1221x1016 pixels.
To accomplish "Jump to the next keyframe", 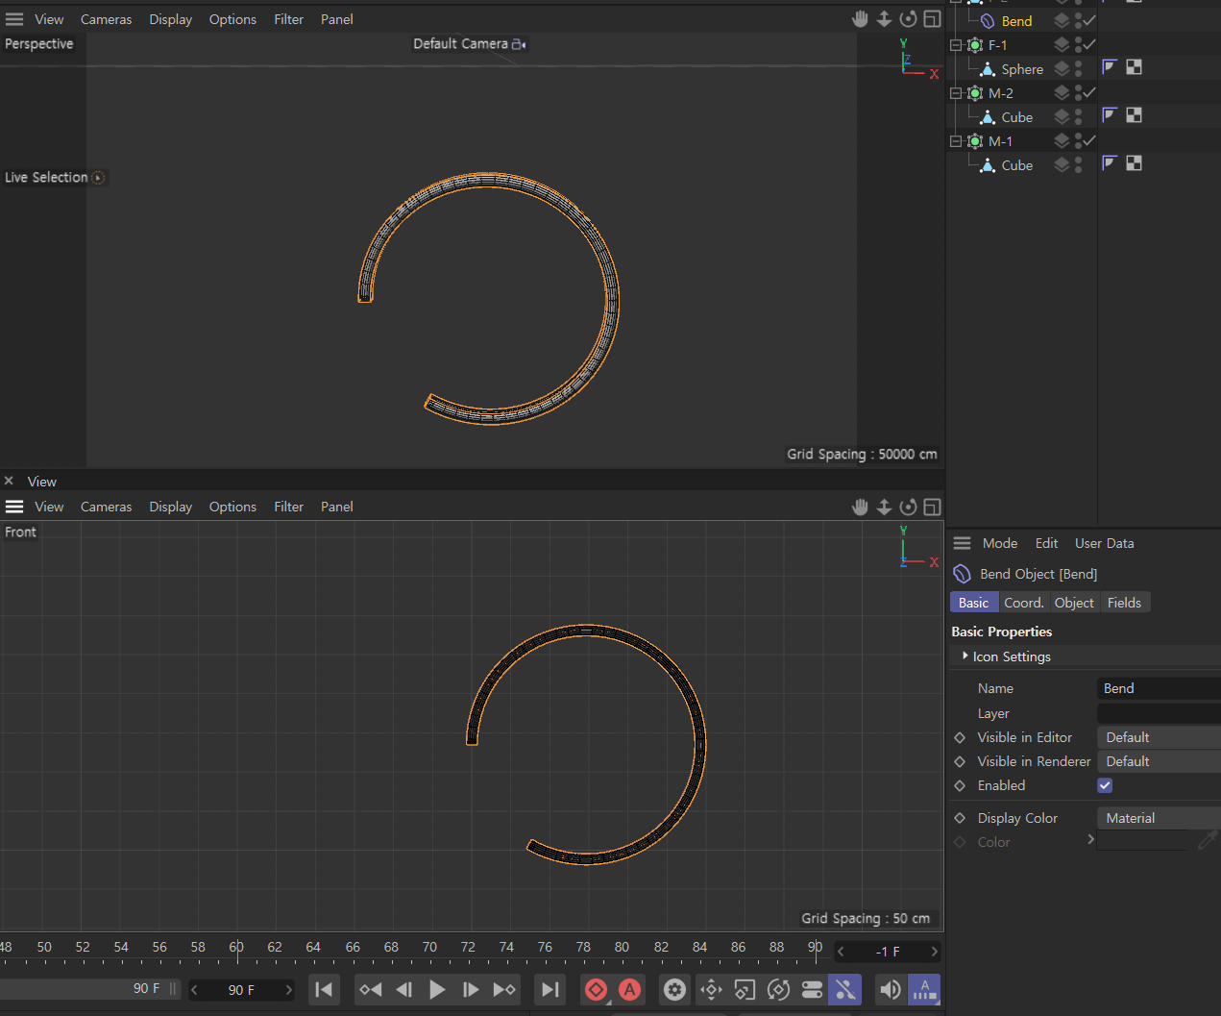I will (504, 989).
